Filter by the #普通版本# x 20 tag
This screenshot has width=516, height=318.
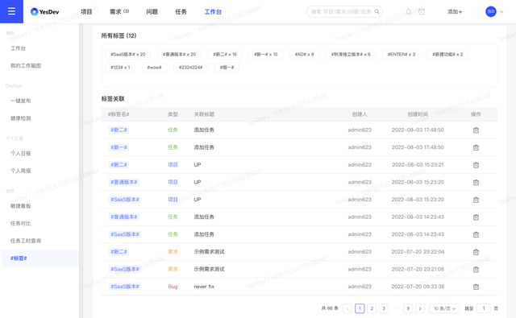[179, 54]
